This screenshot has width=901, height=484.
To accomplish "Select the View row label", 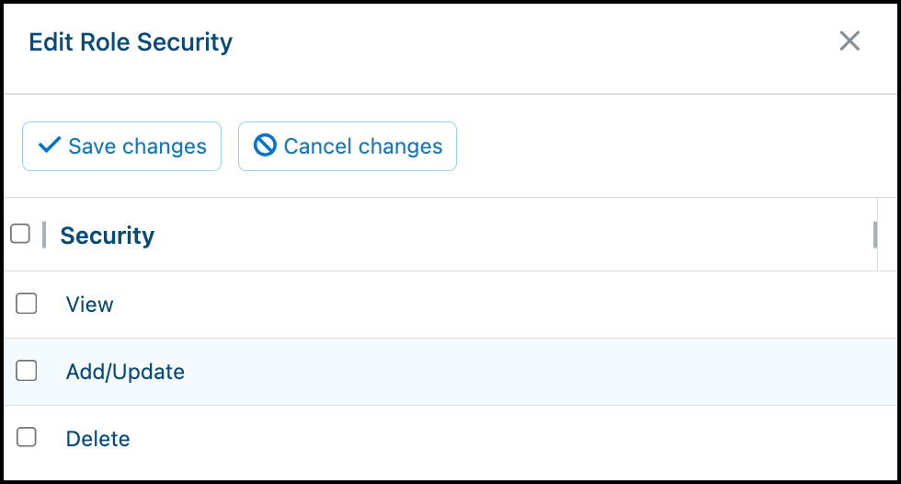I will [90, 305].
